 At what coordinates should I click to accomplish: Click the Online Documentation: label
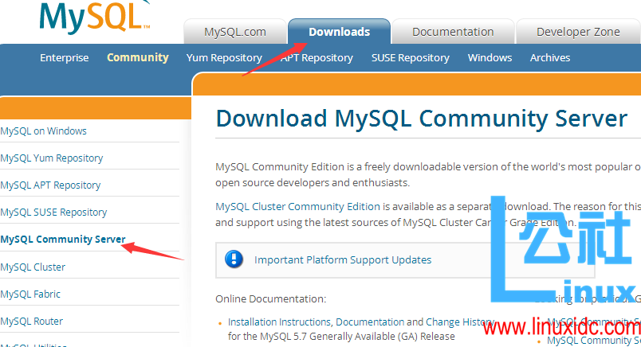click(x=270, y=298)
